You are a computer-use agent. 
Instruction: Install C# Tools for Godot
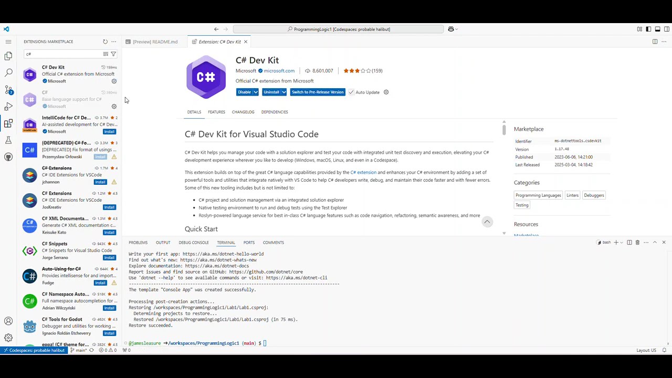click(x=109, y=333)
